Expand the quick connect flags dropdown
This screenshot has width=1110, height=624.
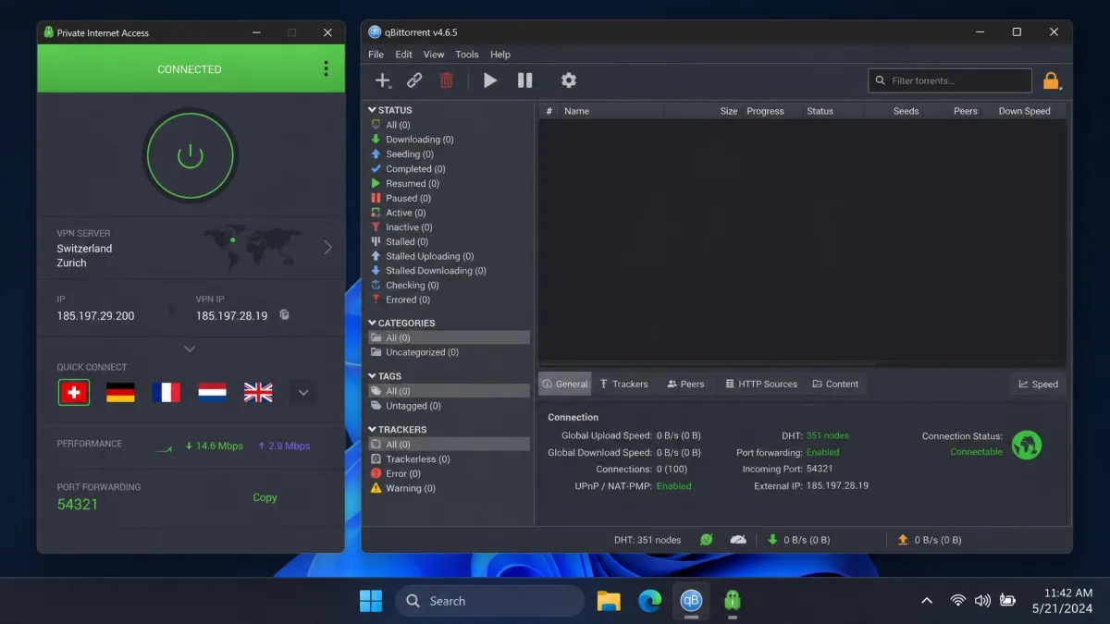tap(303, 393)
